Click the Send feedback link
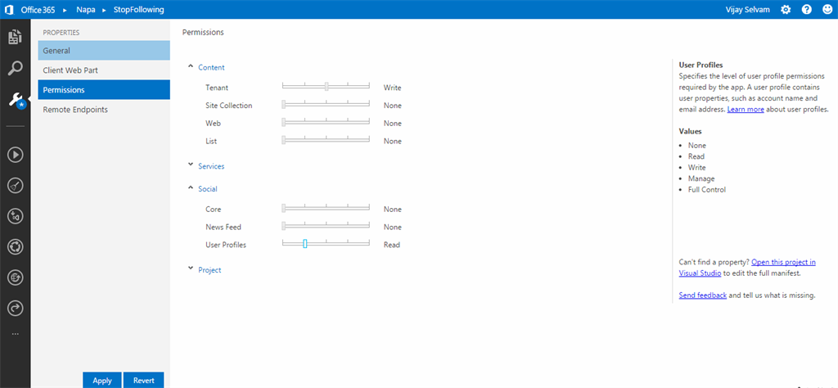 pos(702,295)
